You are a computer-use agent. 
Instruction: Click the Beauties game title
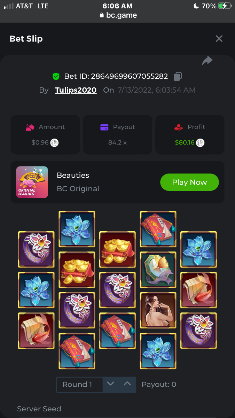(x=73, y=175)
